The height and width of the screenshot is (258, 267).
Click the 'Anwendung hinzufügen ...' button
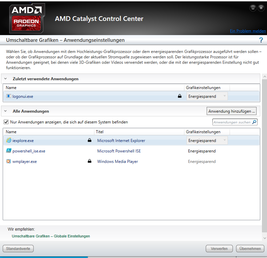point(232,111)
